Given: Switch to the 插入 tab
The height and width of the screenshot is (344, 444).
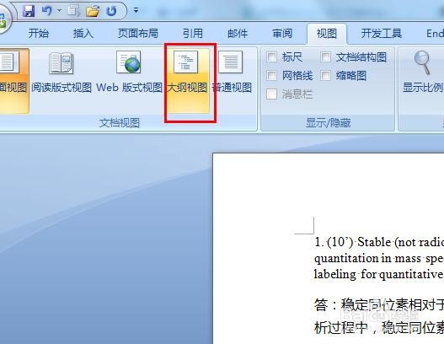Looking at the screenshot, I should tap(83, 34).
